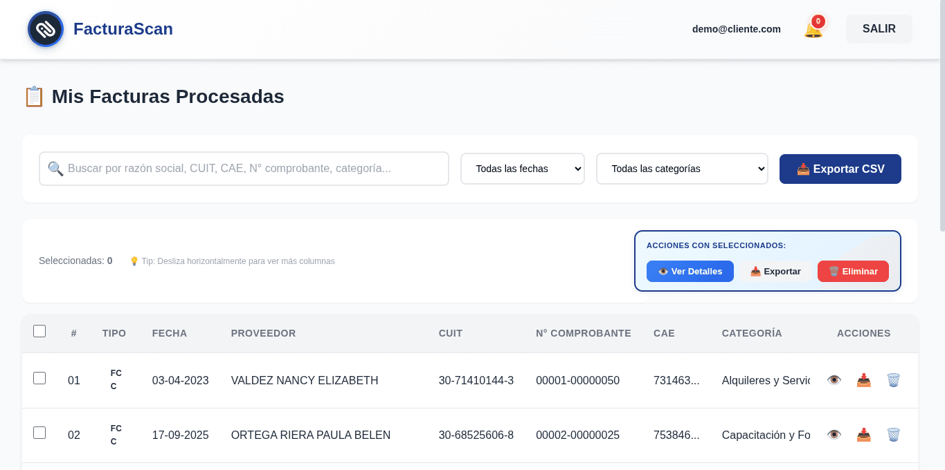Click comprobante 00001-00000050

[x=577, y=380]
